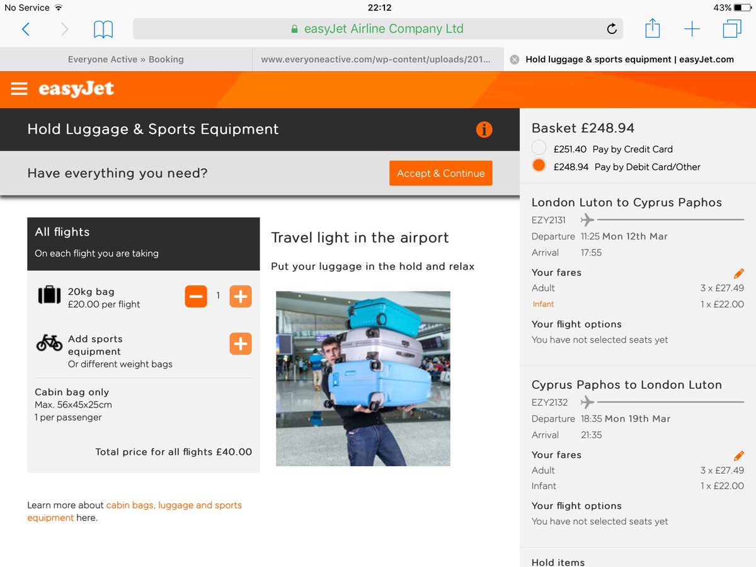756x567 pixels.
Task: Switch to Everyone Active Booking tab
Action: (126, 59)
